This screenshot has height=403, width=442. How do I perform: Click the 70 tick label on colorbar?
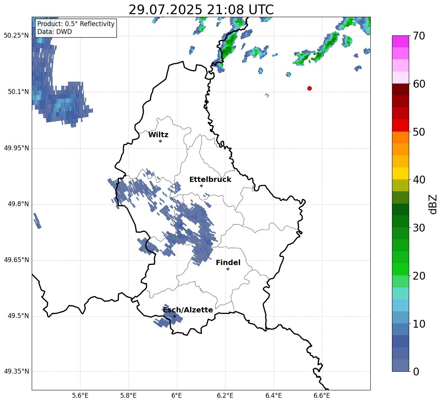coord(419,36)
